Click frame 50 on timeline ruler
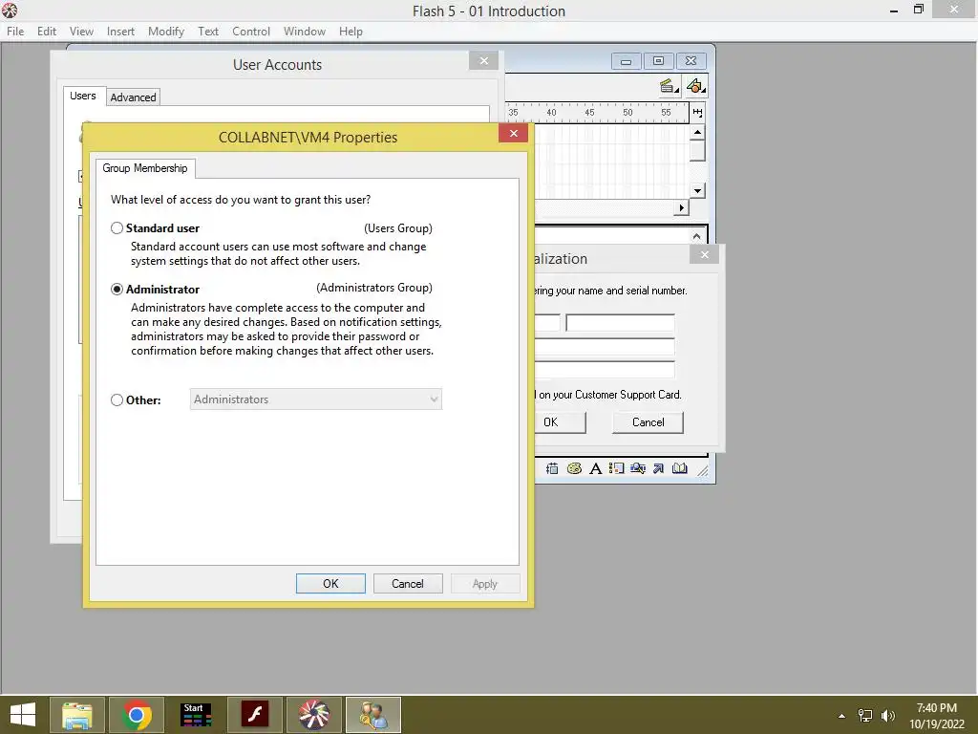The height and width of the screenshot is (734, 978). [x=627, y=113]
